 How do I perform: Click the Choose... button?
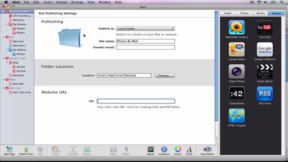[165, 76]
